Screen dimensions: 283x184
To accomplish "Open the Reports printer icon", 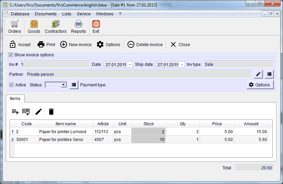I will (78, 24).
